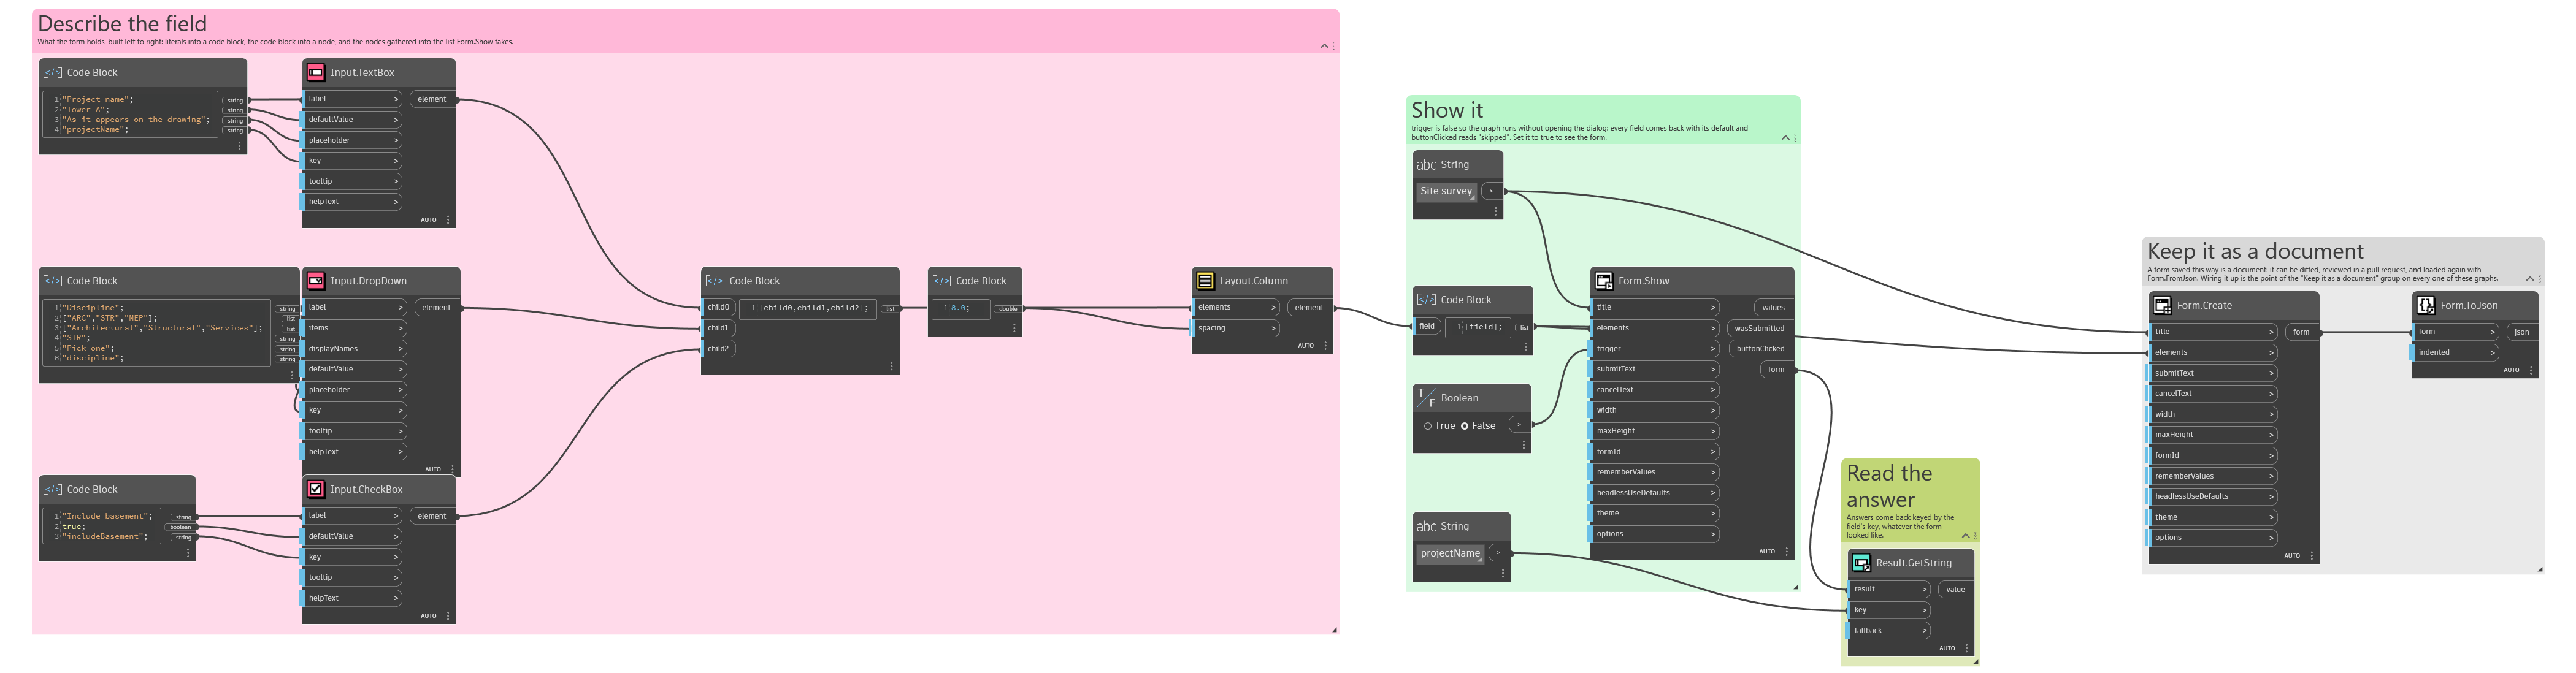Click Form.Create maxHeight input port
Image resolution: width=2576 pixels, height=673 pixels.
[x=2213, y=435]
